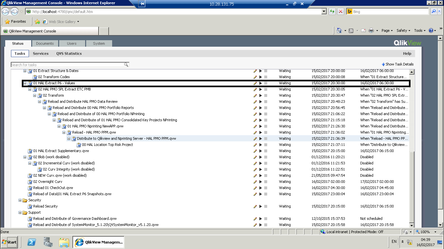The image size is (444, 249).
Task: Open the Safety menu dropdown
Action: [x=403, y=30]
